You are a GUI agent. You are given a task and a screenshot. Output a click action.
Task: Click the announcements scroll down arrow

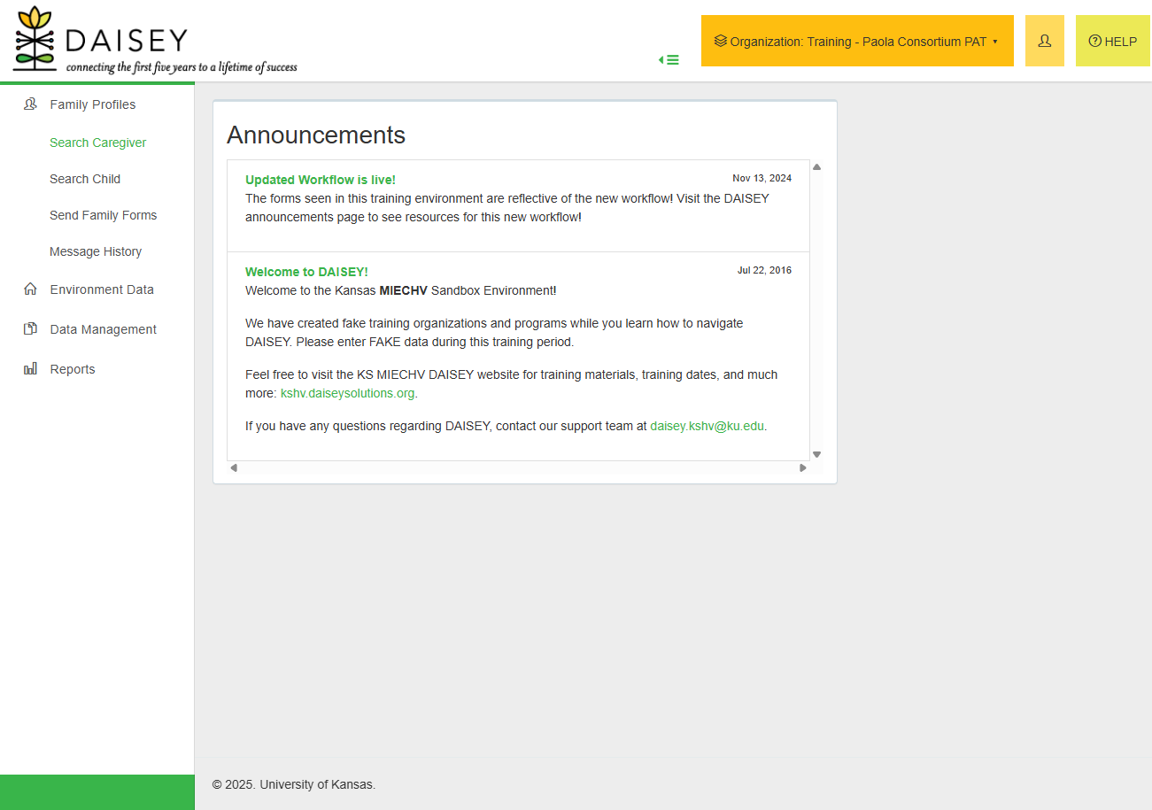[x=816, y=454]
